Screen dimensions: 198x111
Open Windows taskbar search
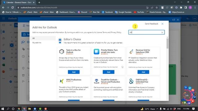pyautogui.click(x=8, y=109)
